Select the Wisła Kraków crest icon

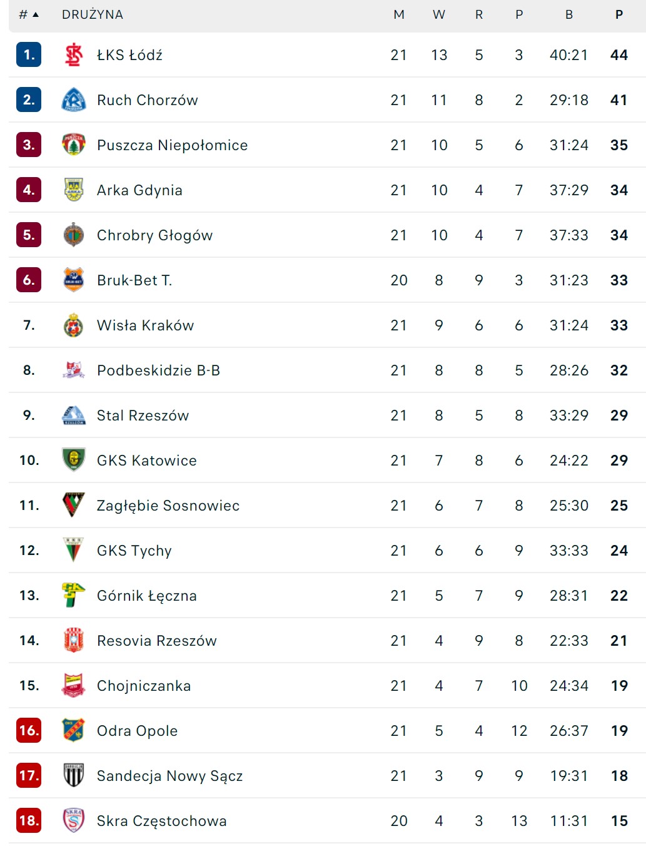tap(74, 325)
